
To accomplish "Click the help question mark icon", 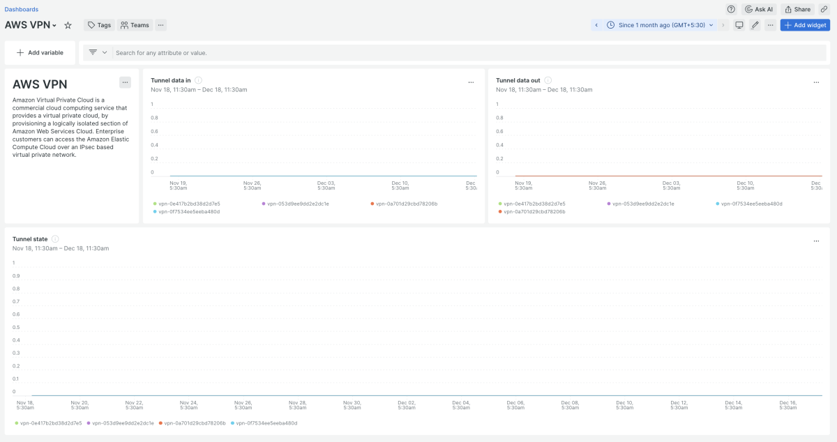I will pos(731,9).
